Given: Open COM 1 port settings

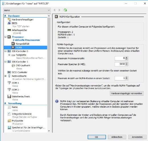Looking at the screenshot, I should pos(15,83).
